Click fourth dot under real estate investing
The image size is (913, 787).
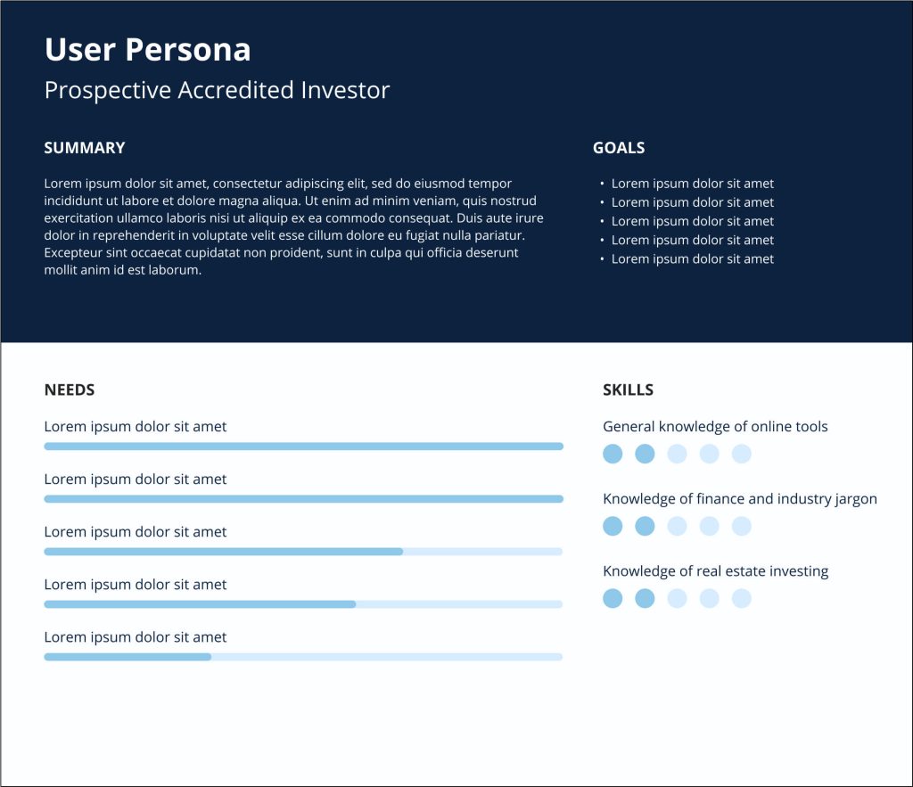[709, 598]
